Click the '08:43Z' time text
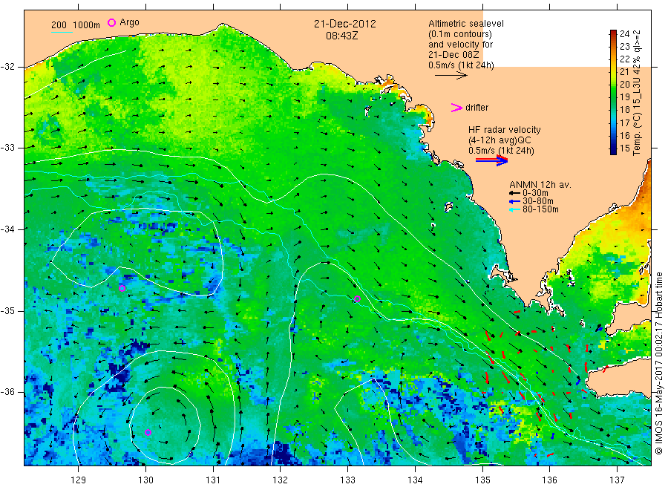Image resolution: width=668 pixels, height=490 pixels. pyautogui.click(x=342, y=36)
